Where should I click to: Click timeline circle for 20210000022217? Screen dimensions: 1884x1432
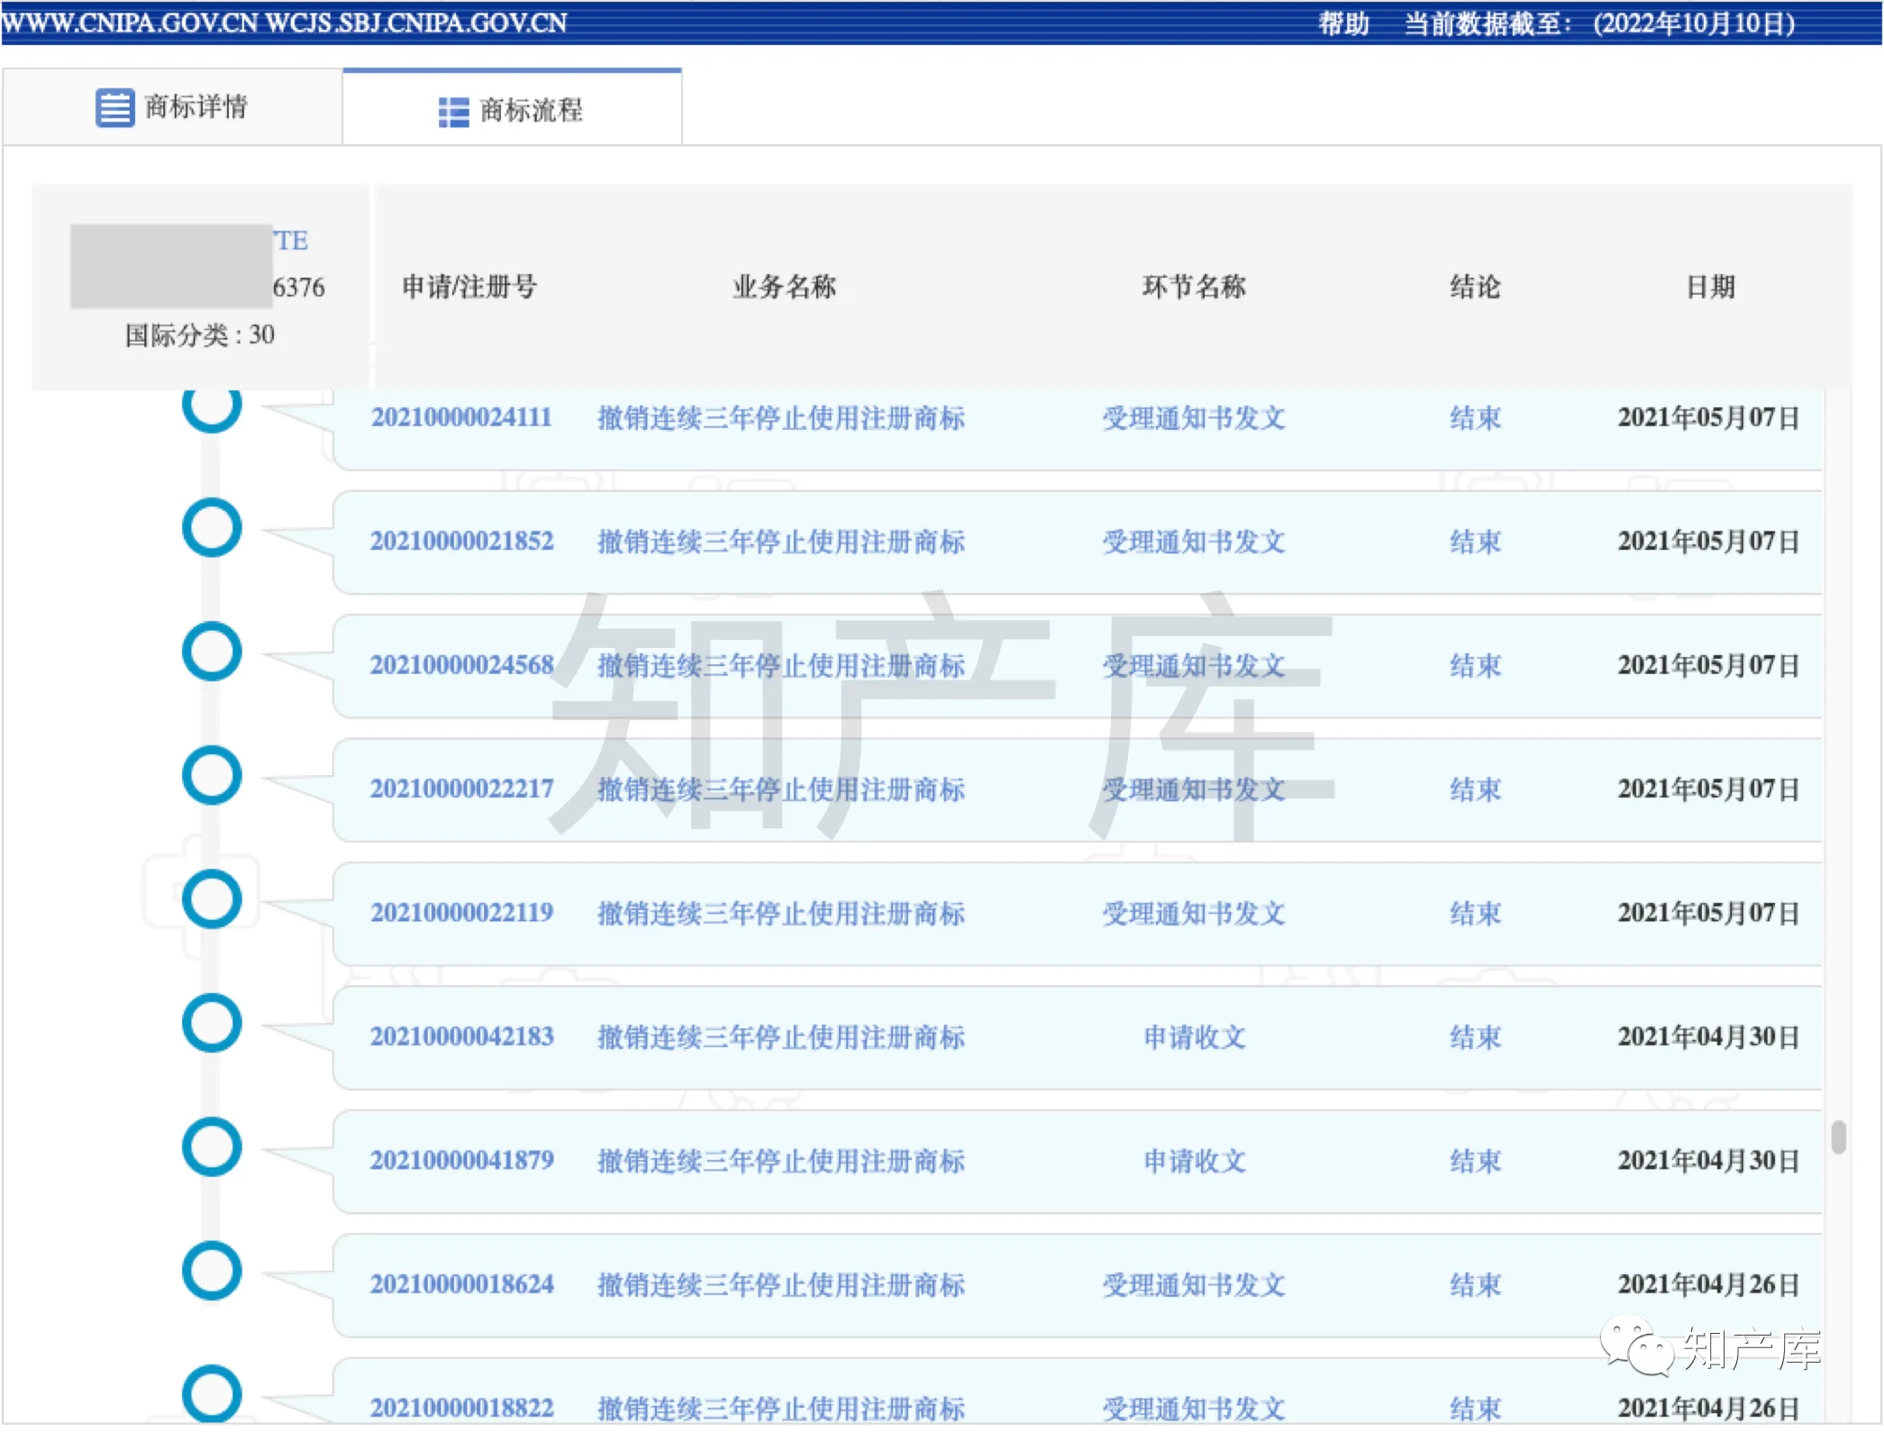click(212, 775)
